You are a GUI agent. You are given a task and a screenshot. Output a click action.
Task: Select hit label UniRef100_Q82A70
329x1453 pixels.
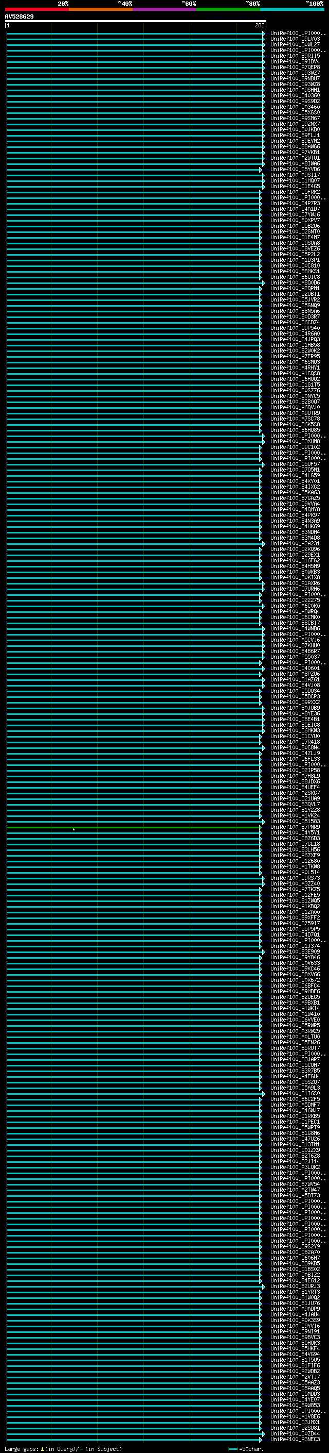pos(295,1252)
